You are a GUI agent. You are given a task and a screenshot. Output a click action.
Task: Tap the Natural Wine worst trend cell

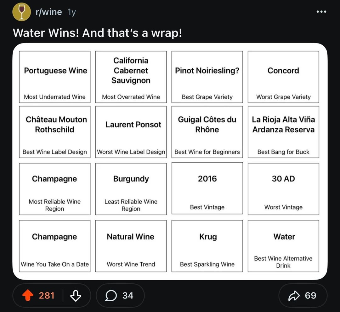click(131, 246)
